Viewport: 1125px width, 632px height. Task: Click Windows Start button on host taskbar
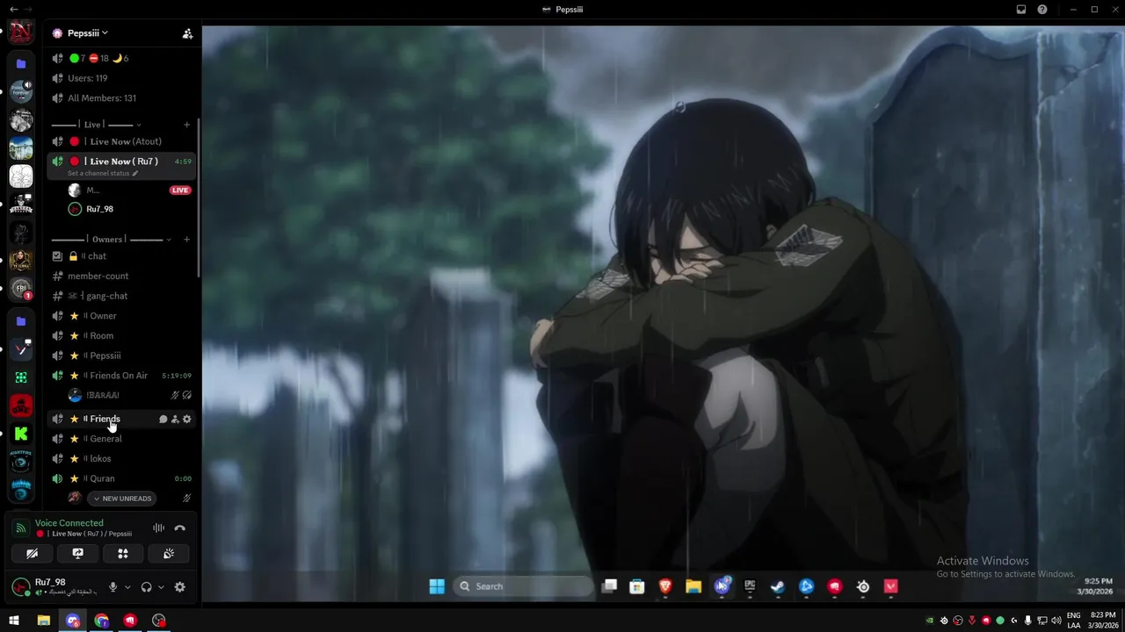14,621
